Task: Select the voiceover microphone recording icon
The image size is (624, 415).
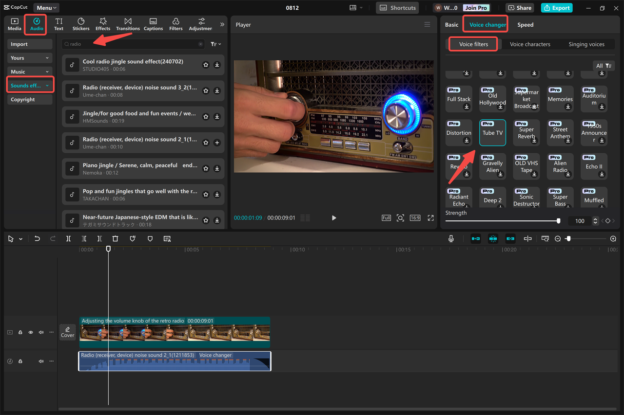Action: pyautogui.click(x=451, y=238)
